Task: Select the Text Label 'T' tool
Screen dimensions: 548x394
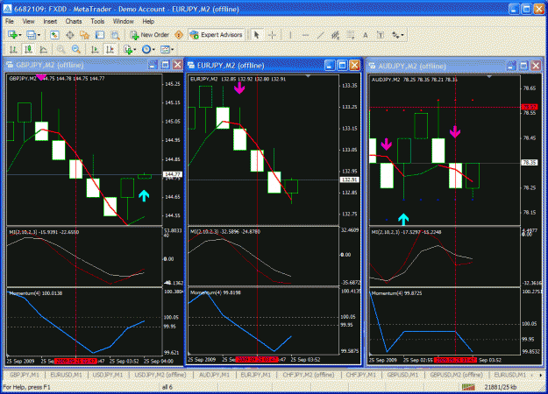Action: click(x=381, y=34)
